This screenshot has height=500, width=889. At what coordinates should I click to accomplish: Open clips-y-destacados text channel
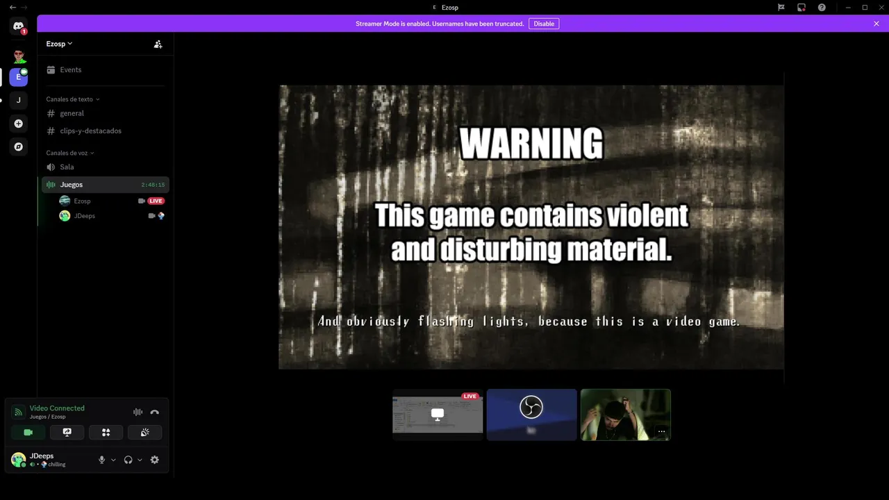coord(105,131)
